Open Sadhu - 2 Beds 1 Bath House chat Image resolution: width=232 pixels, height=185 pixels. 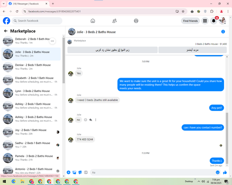coord(31,145)
